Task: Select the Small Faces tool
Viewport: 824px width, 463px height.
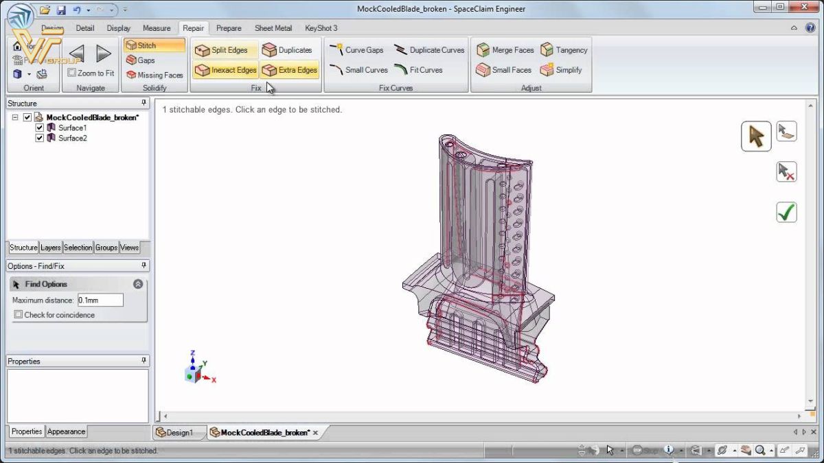Action: (503, 70)
